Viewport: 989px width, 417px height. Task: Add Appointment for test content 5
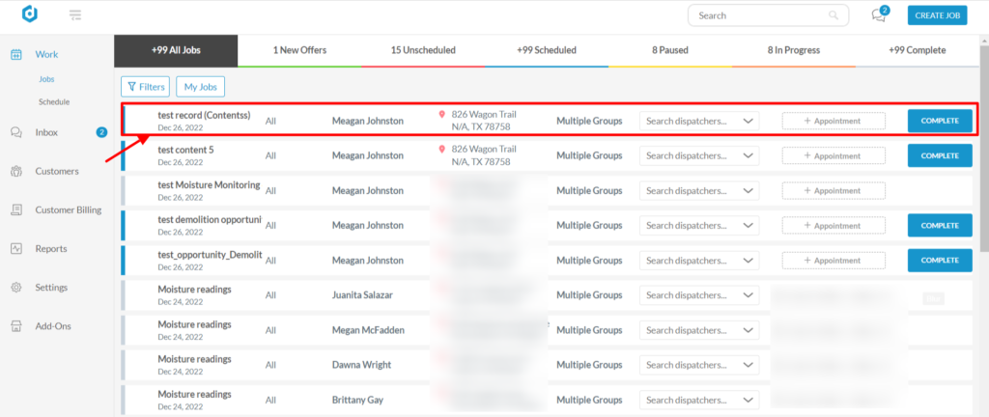click(833, 155)
